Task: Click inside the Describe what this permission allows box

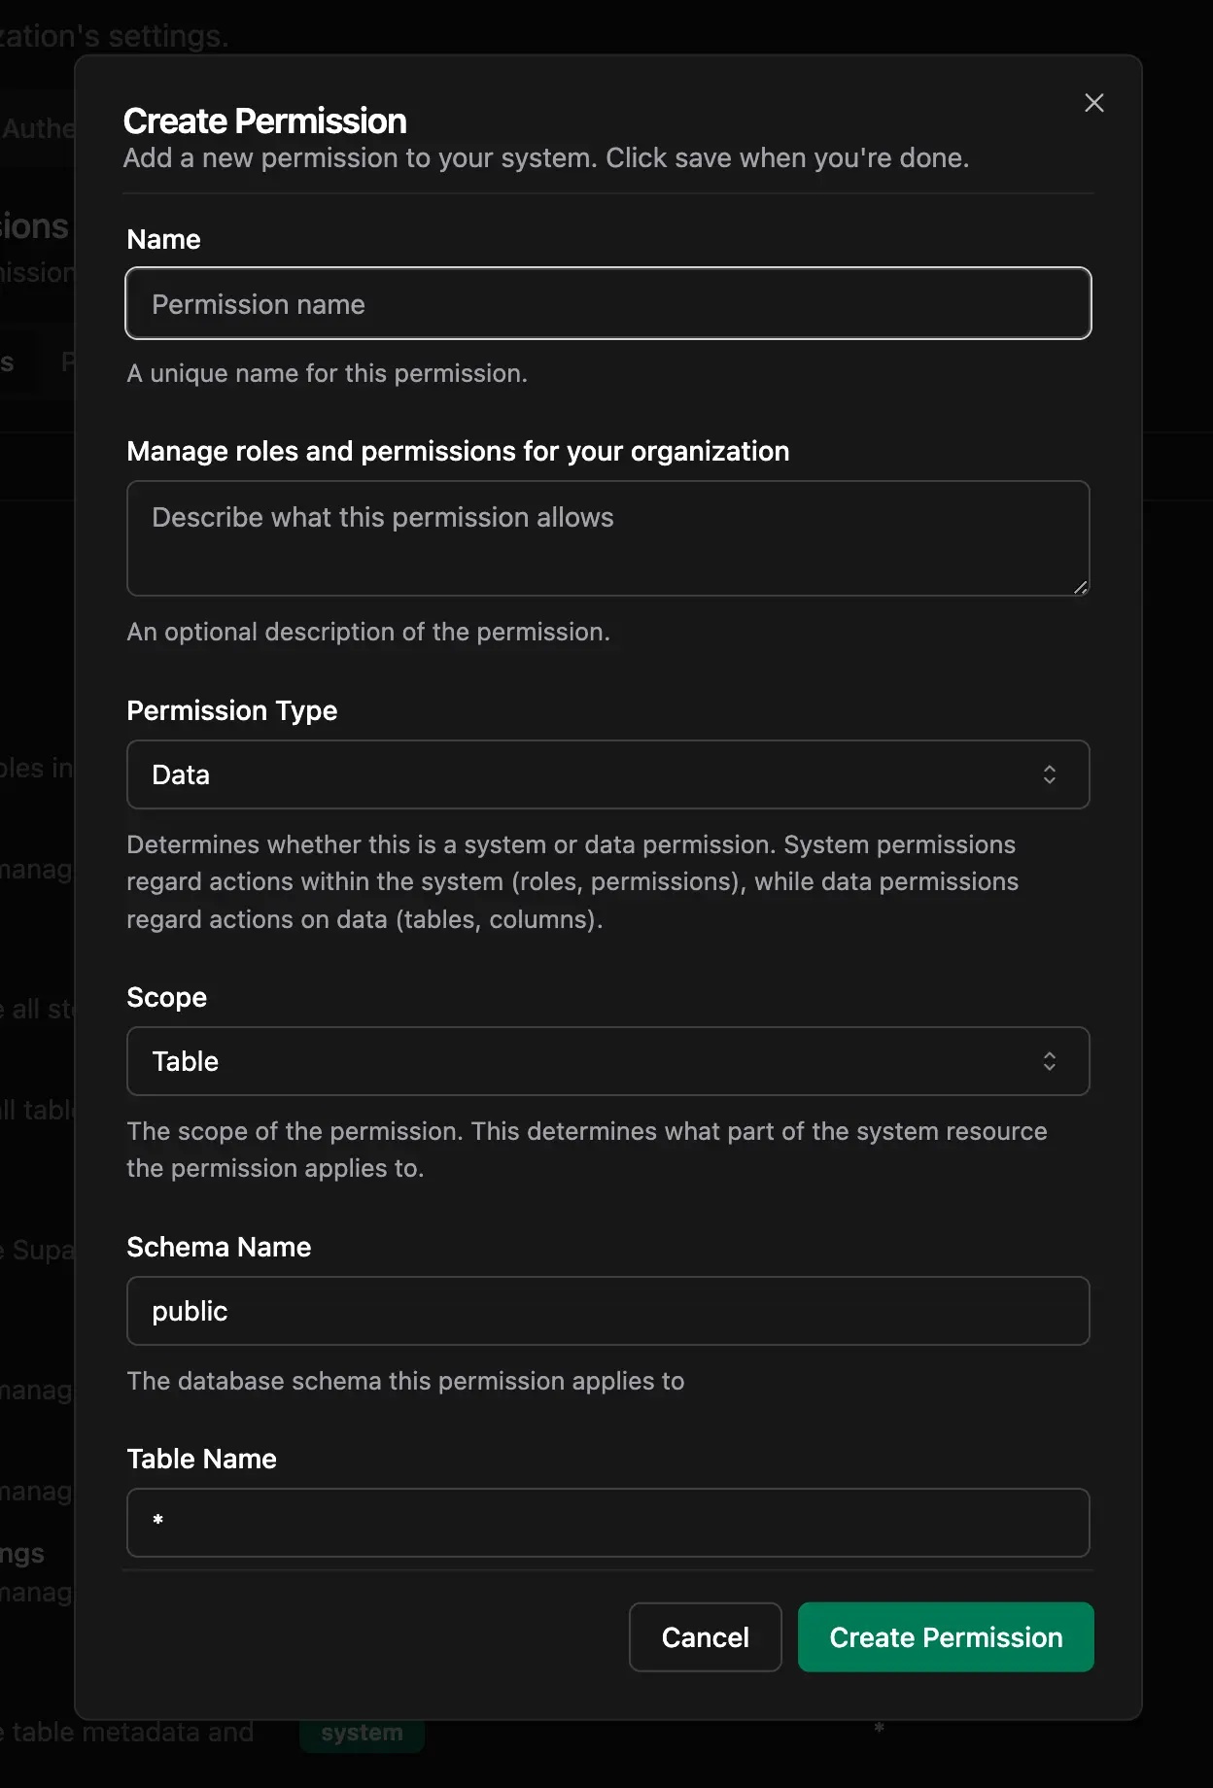Action: point(608,537)
